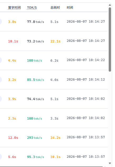Click the TOK/S column header
Screen dimensions: 115x167
point(32,8)
